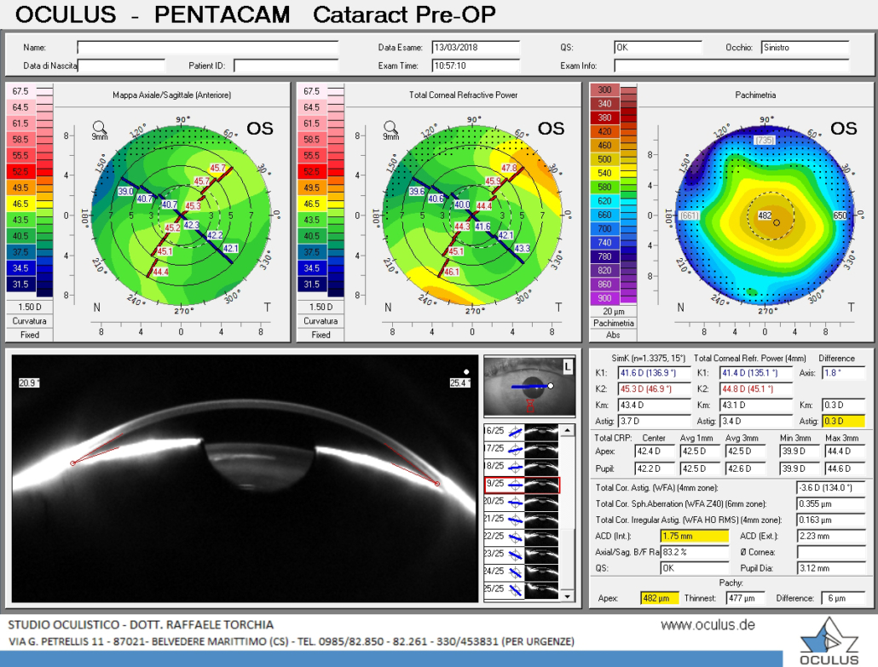Click the L eye-side indicator on the eye overview
This screenshot has width=878, height=667.
568,367
